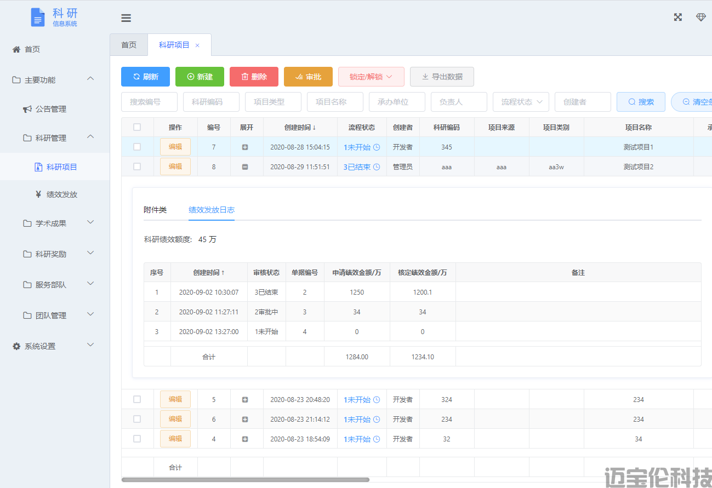This screenshot has width=712, height=488.
Task: Open the 锁定/解锁 dropdown button
Action: 371,77
